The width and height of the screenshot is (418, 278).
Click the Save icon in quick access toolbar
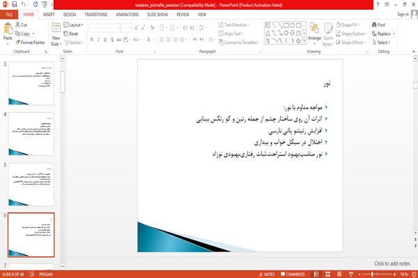tap(14, 5)
